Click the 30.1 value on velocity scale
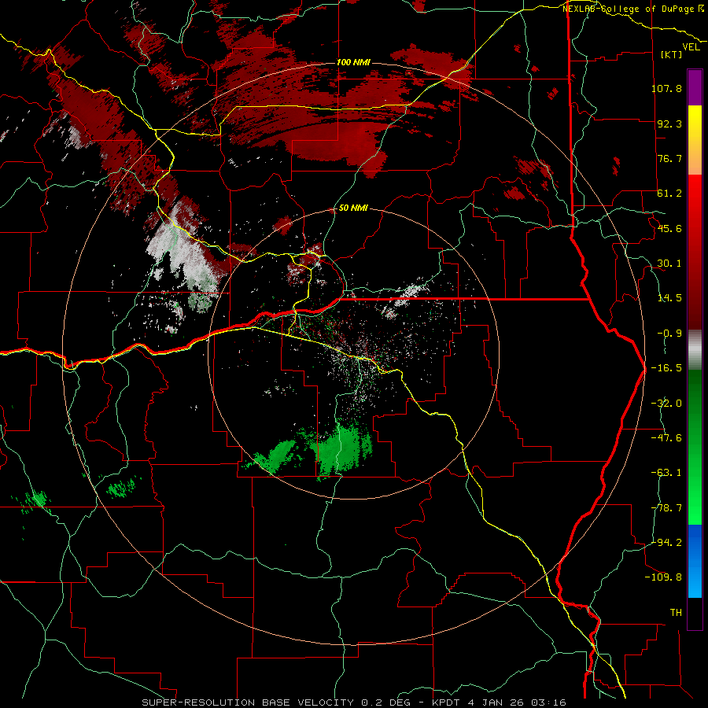The width and height of the screenshot is (708, 708). tap(669, 264)
